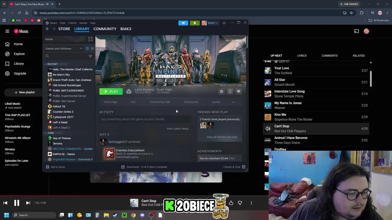Click Chrome home button
Screen dimensions: 392x220
point(27,13)
